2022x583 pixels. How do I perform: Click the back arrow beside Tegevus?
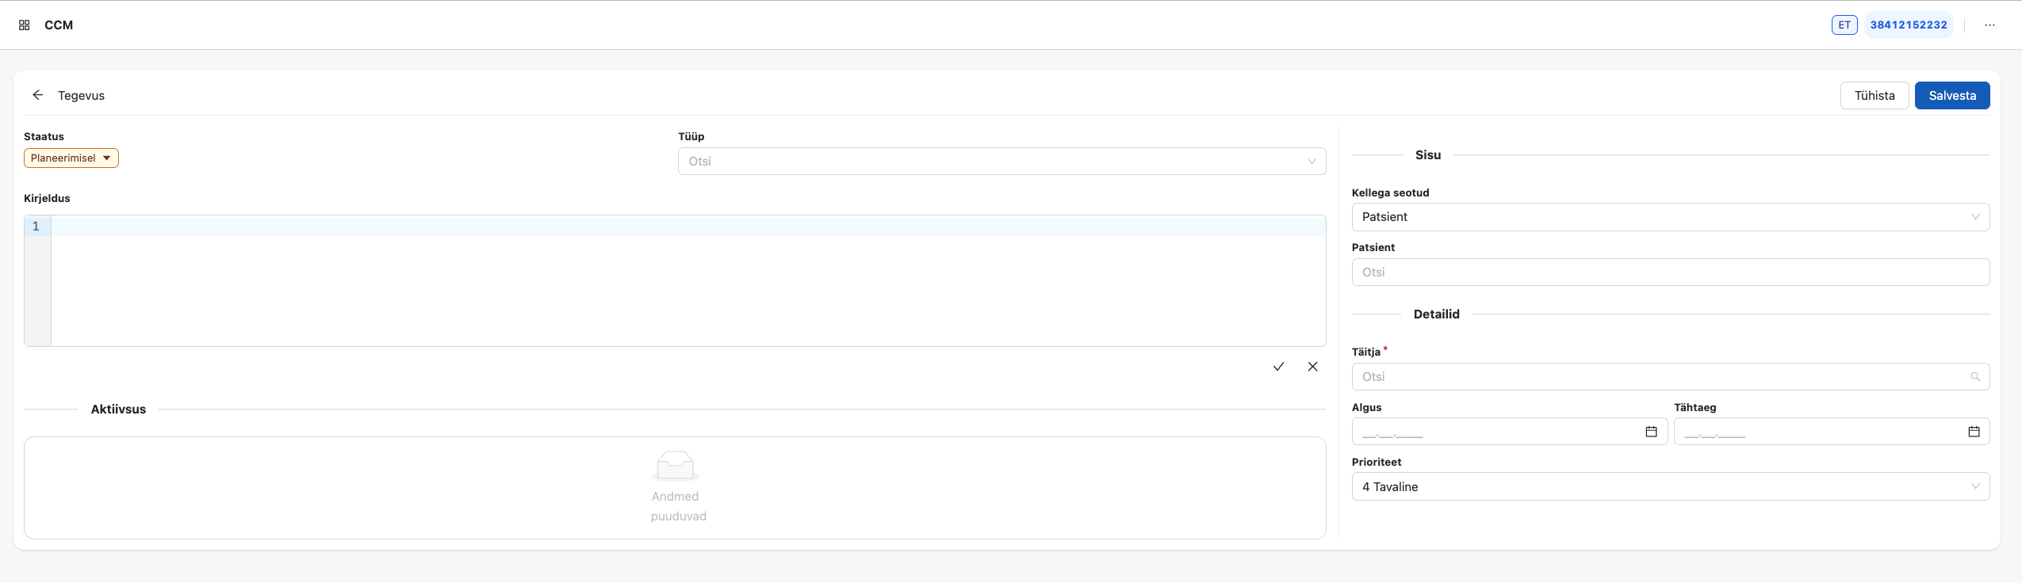pyautogui.click(x=38, y=95)
